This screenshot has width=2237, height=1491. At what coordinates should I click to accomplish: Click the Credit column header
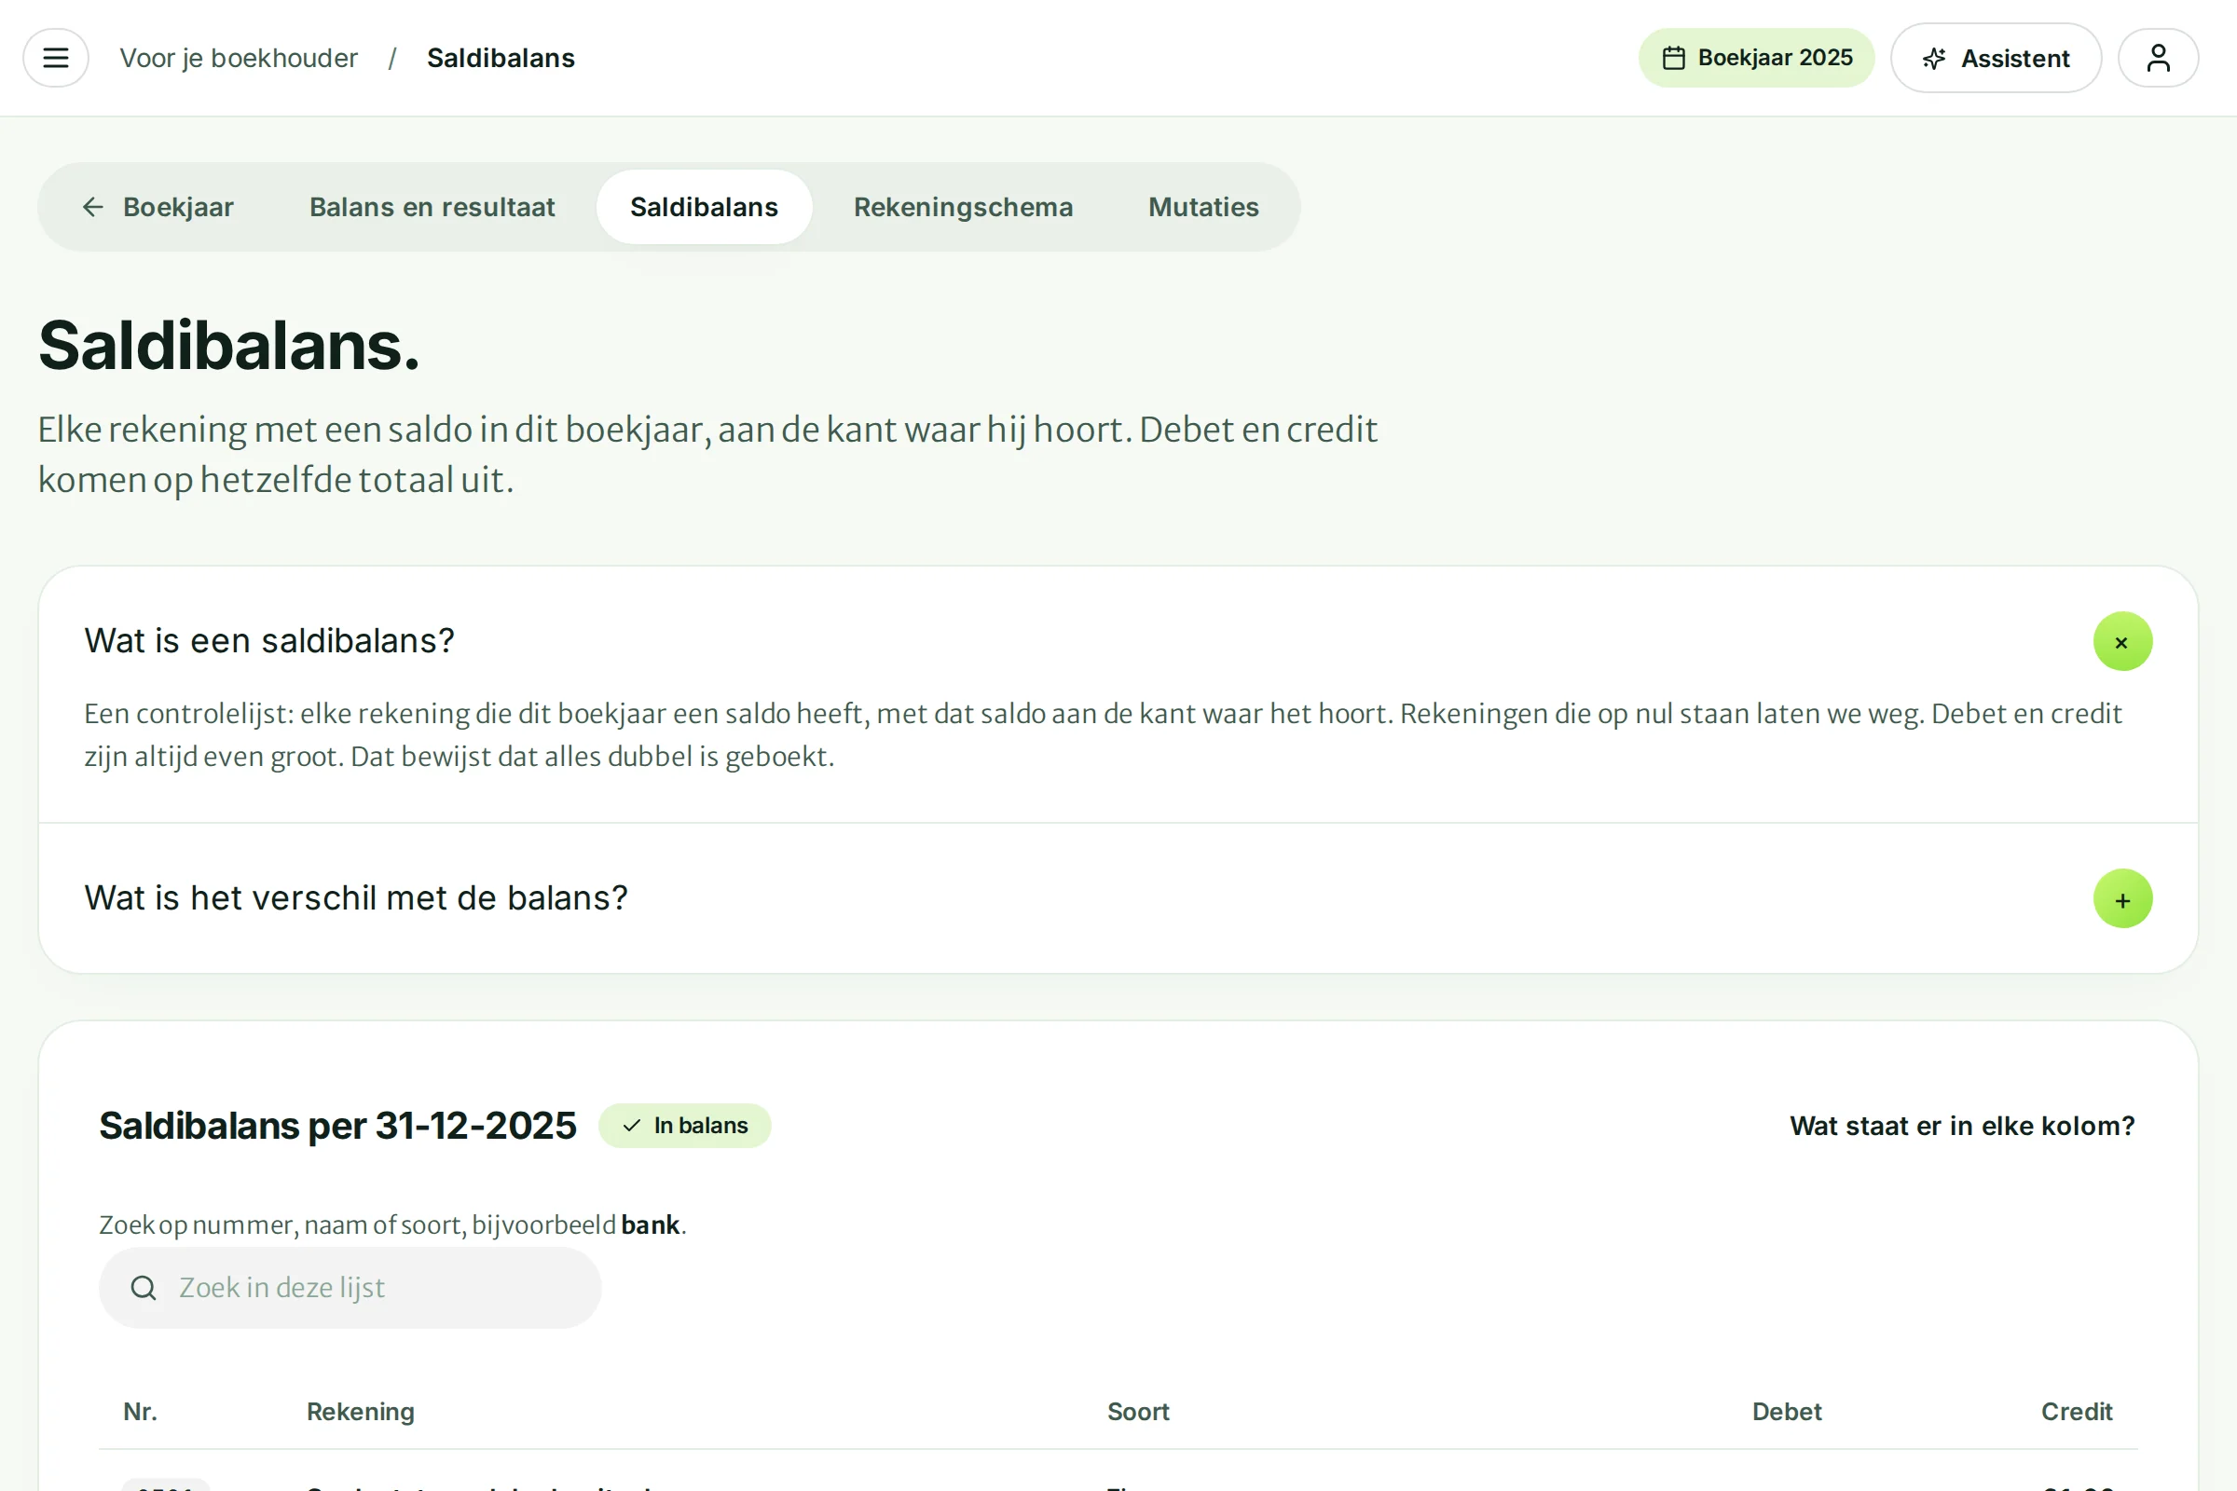2077,1411
